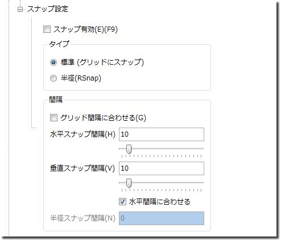
Task: Click the horizontal snap interval slider thumb
Action: 129,149
